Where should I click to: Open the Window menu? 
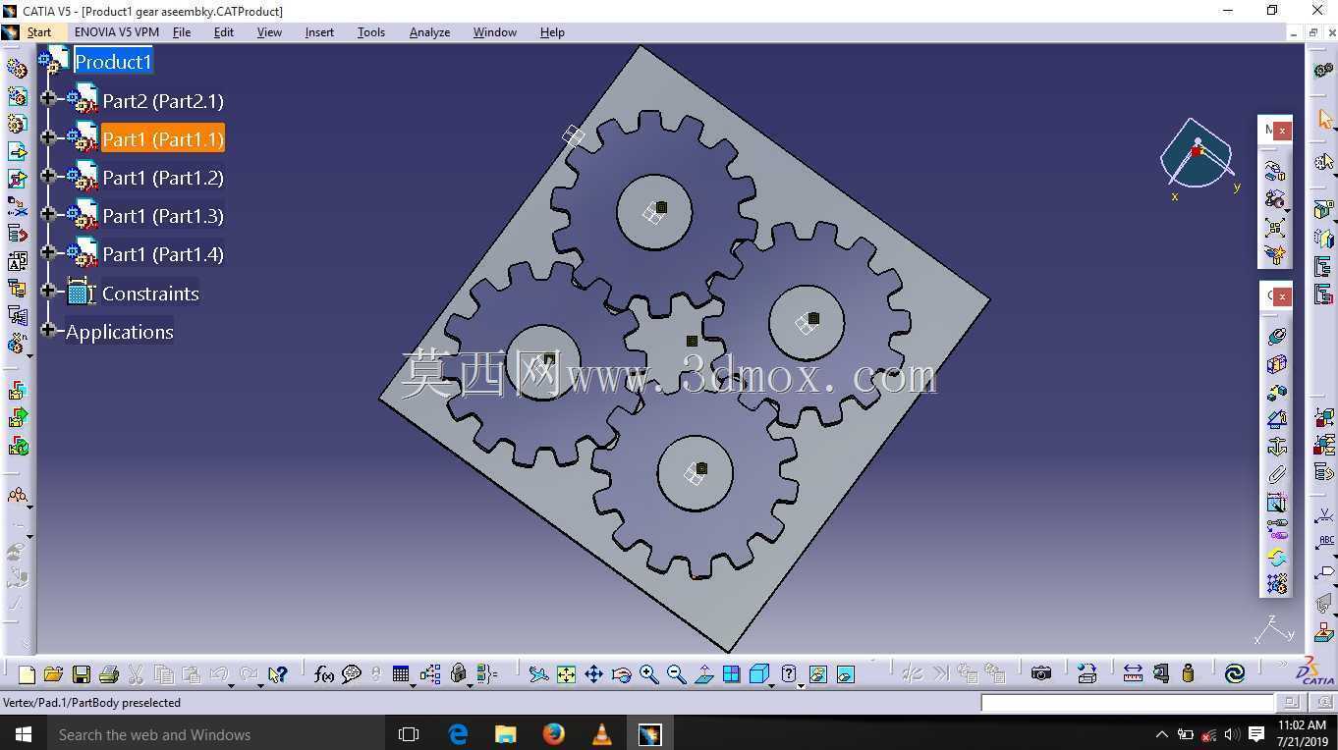[495, 32]
